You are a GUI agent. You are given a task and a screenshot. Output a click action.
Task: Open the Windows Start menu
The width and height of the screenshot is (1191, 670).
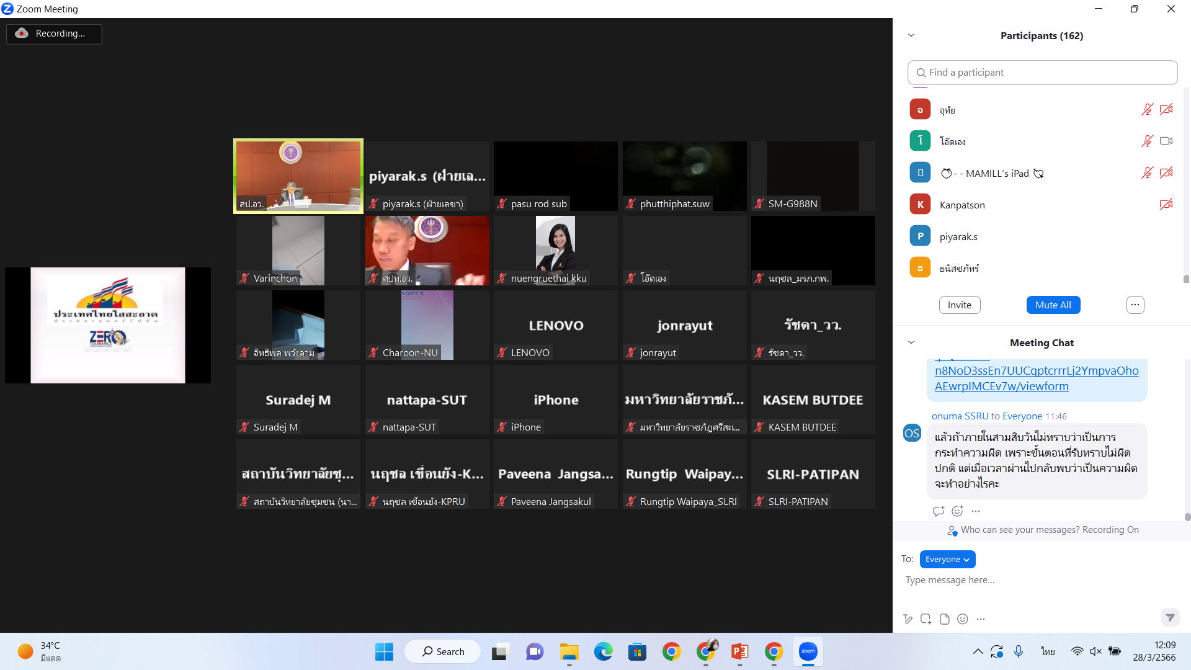click(384, 652)
